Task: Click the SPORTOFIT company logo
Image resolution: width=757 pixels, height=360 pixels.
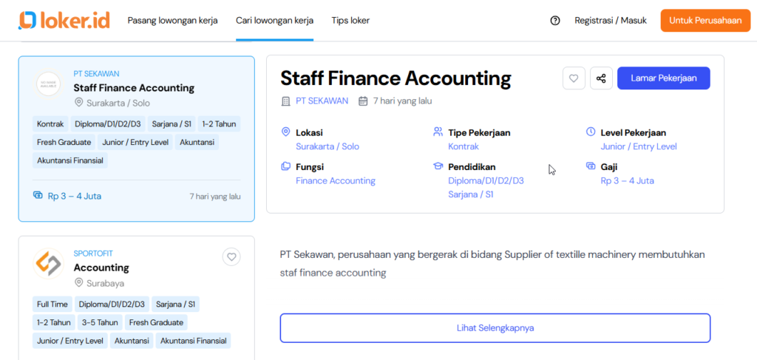Action: click(x=49, y=264)
